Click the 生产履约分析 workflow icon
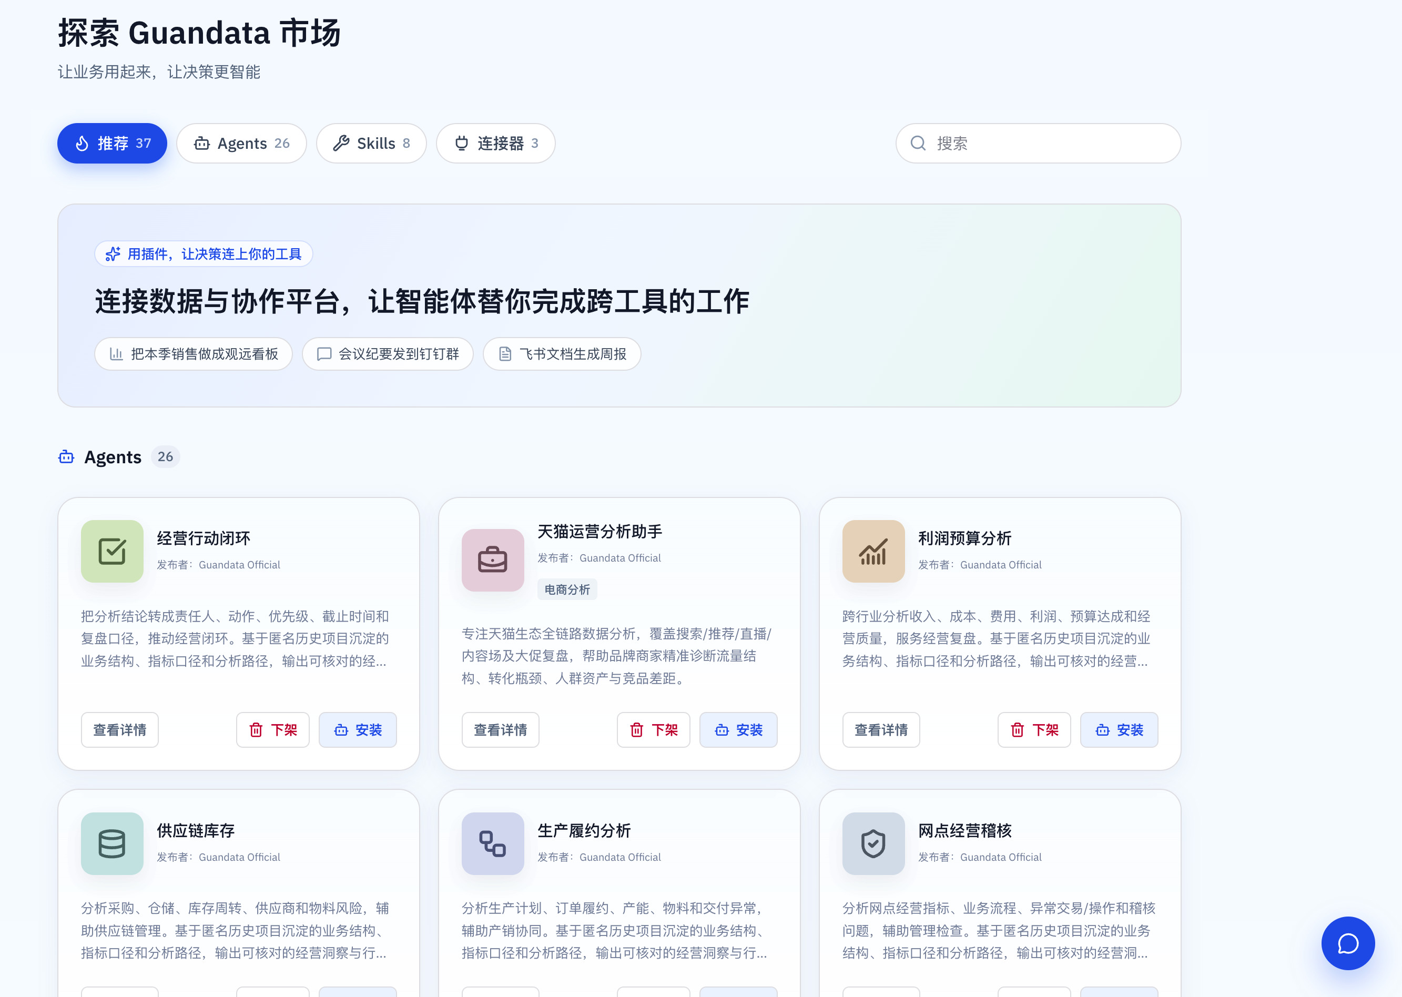This screenshot has height=997, width=1402. 493,843
